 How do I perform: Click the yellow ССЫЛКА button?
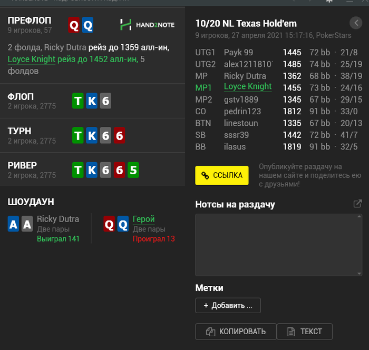coord(222,175)
